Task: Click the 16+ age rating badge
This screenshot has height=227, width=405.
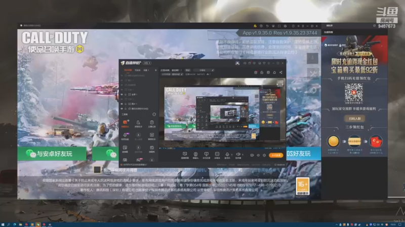Action: click(x=302, y=186)
